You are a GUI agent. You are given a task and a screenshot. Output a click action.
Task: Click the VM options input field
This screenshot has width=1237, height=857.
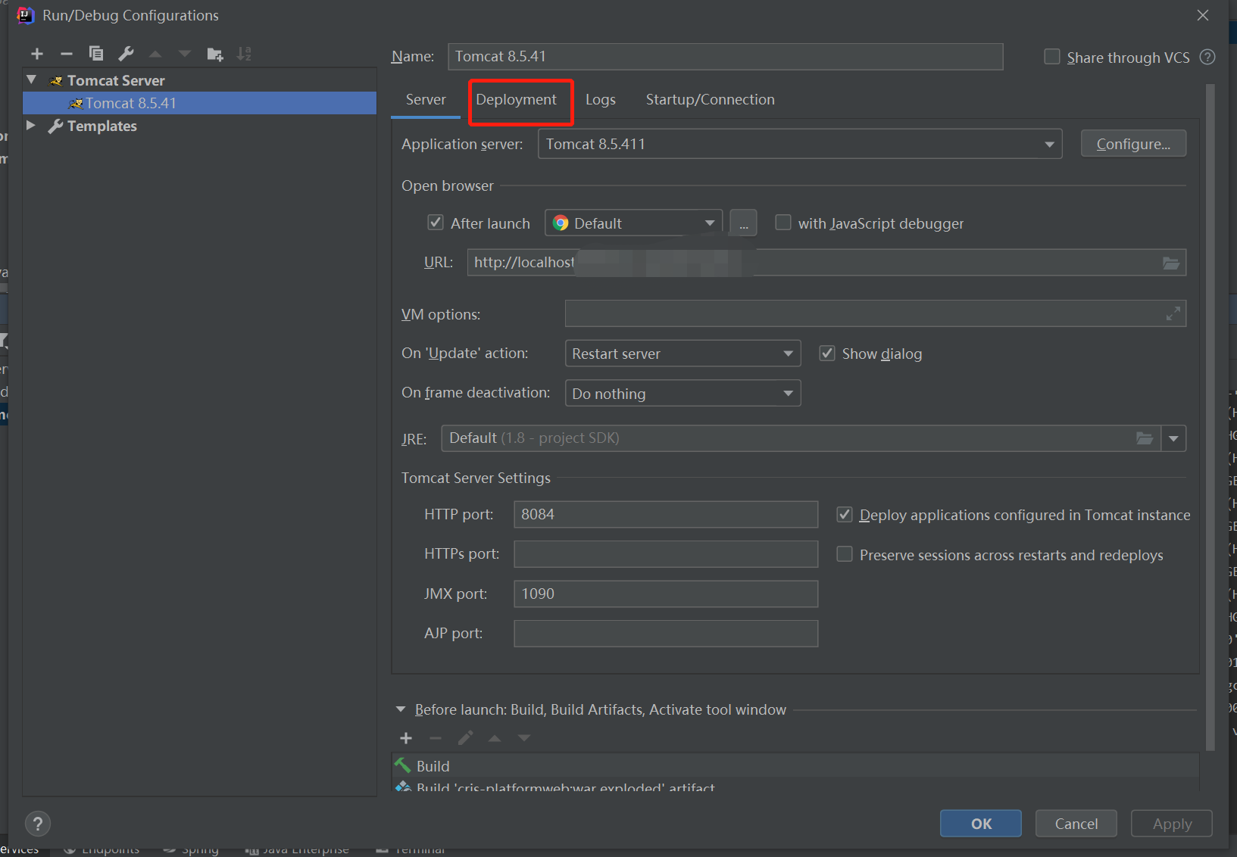pyautogui.click(x=875, y=313)
